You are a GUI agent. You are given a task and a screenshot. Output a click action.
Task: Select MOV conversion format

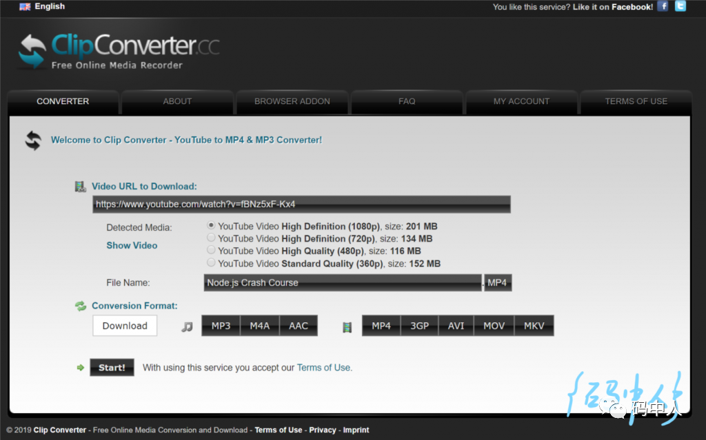(494, 326)
